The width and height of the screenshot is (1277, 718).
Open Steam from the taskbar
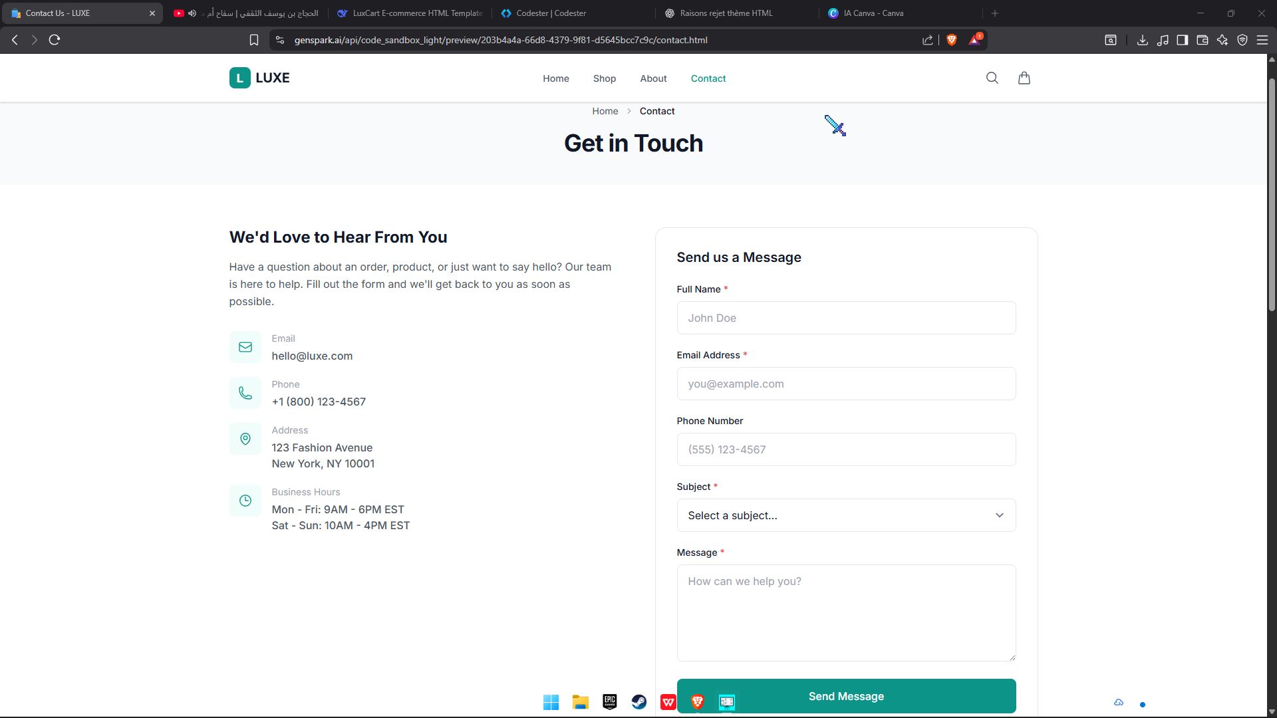click(638, 702)
